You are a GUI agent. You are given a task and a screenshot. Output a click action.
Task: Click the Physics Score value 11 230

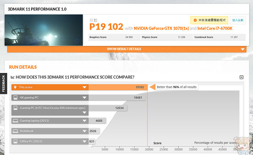tap(181, 37)
